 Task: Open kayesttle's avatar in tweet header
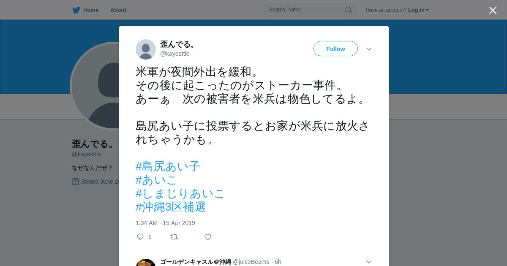coord(146,49)
